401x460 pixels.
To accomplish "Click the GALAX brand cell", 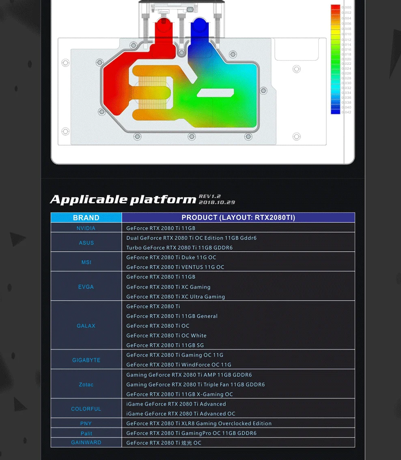I will [x=86, y=325].
